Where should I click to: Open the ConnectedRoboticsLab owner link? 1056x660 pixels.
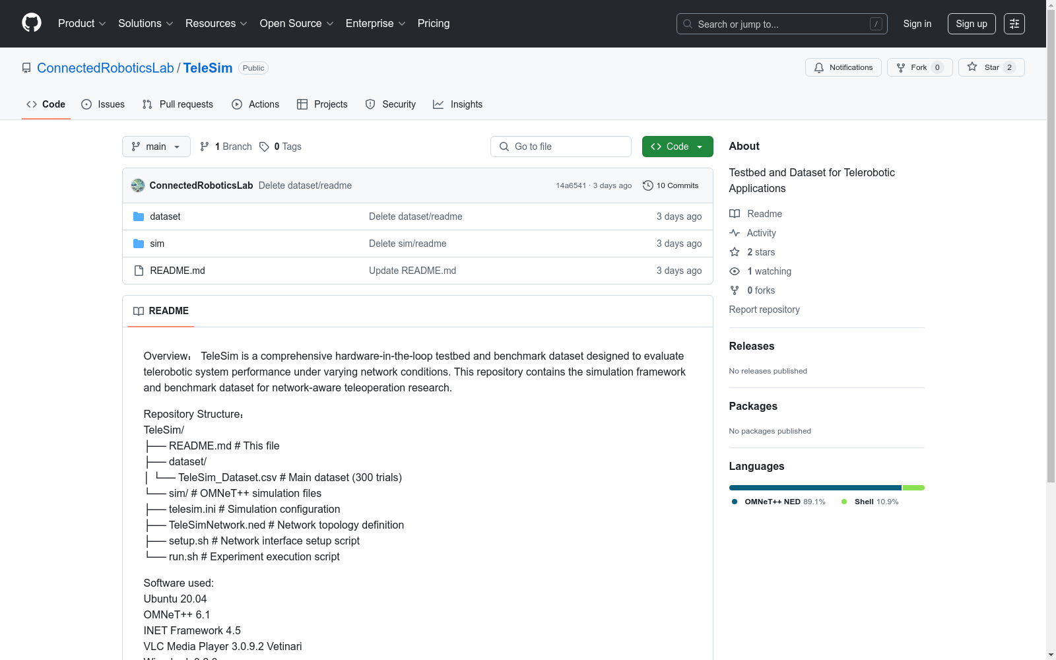point(106,68)
